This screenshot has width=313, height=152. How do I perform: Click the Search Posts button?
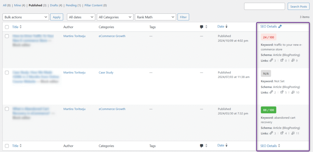(298, 6)
